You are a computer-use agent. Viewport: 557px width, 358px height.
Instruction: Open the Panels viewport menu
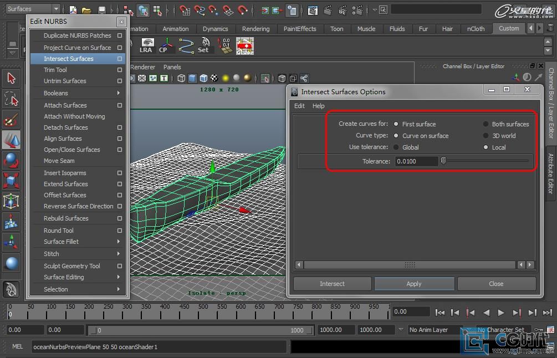[172, 67]
